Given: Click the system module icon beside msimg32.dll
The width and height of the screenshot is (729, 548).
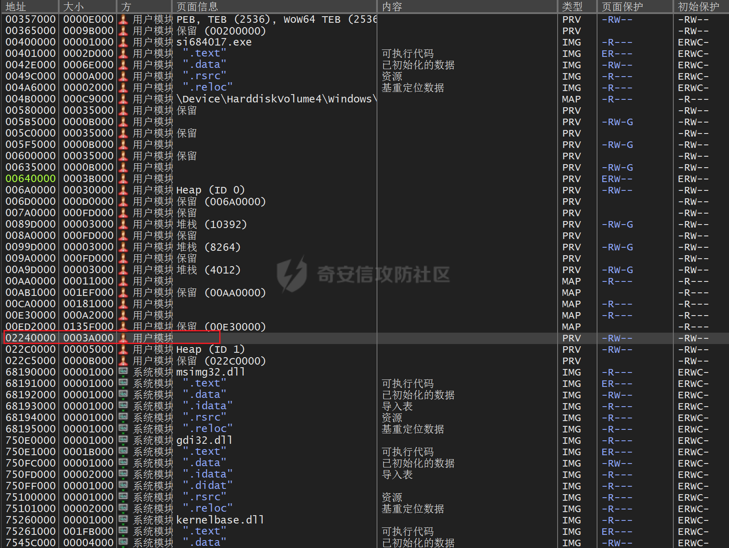Looking at the screenshot, I should click(124, 372).
